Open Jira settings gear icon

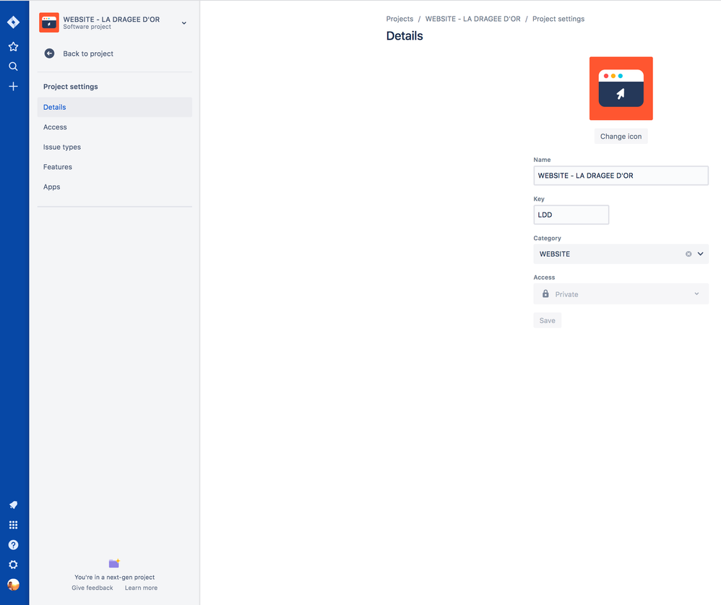13,565
